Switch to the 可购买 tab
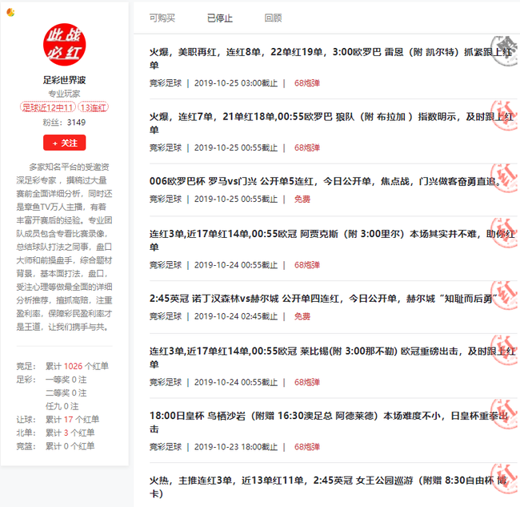The image size is (520, 507). click(162, 18)
